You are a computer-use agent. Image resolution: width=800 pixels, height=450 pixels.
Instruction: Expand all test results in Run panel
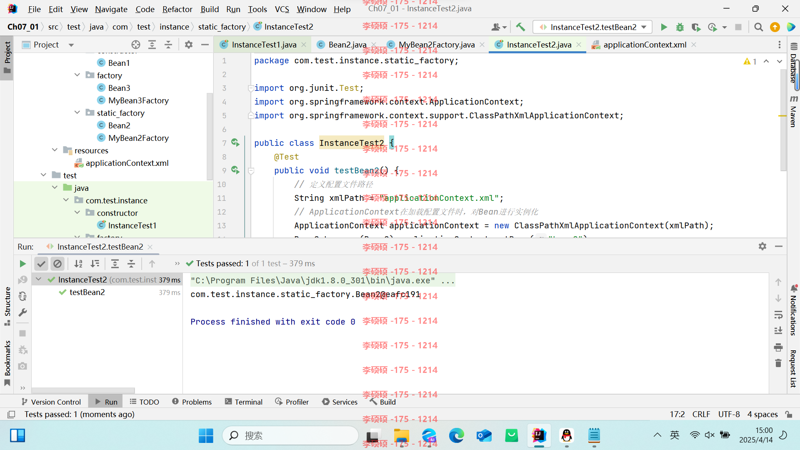pos(115,264)
